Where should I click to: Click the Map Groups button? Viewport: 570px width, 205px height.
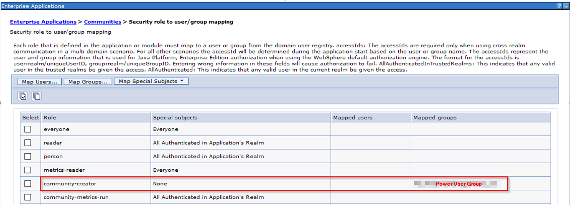click(88, 82)
